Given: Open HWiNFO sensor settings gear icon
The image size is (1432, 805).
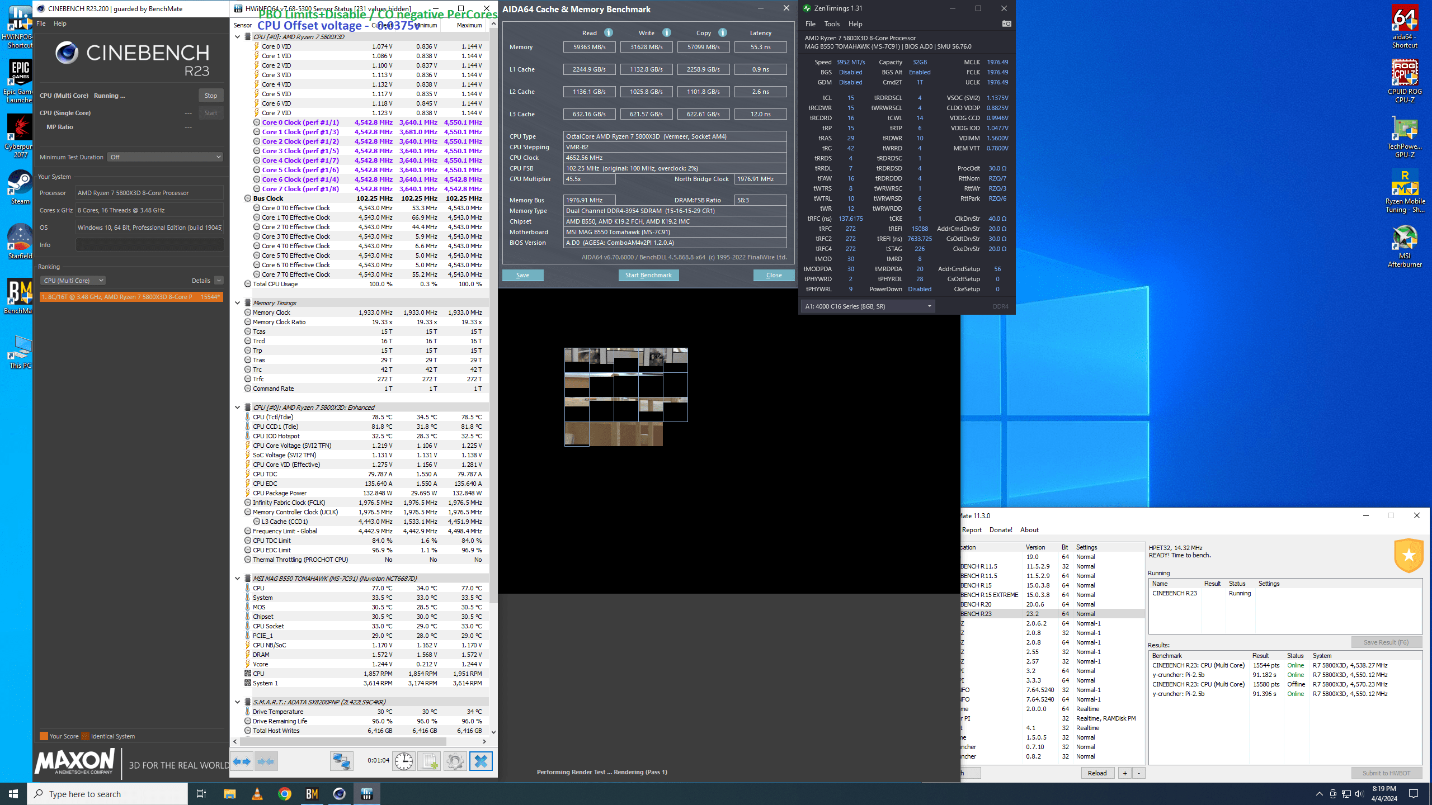Looking at the screenshot, I should click(455, 761).
